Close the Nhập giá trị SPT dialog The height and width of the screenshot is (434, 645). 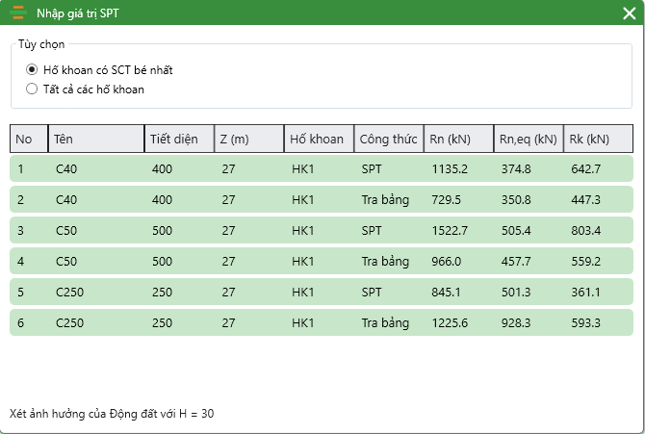click(x=629, y=13)
